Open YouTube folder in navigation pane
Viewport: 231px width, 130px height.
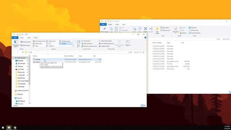pos(21,69)
